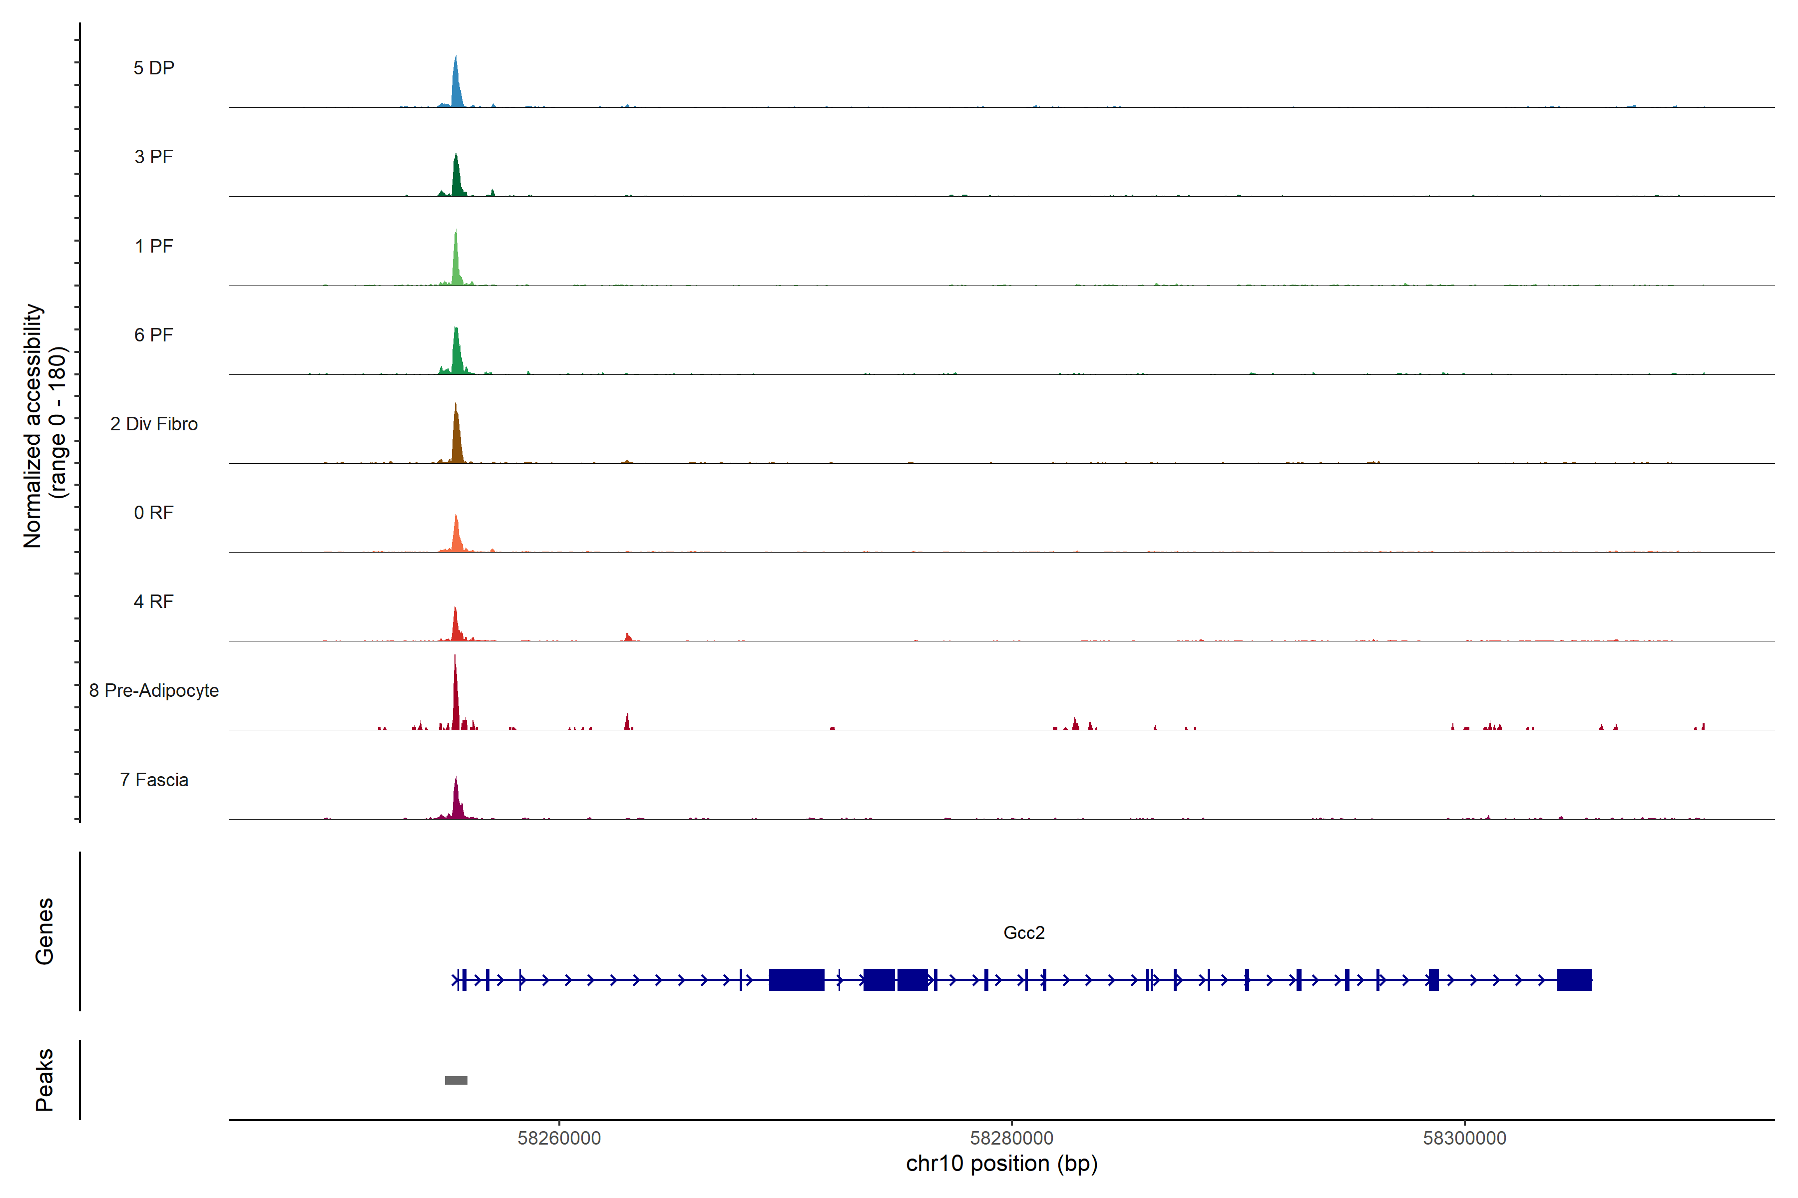
Task: Click the 58280000 axis tick label
Action: (x=1011, y=1139)
